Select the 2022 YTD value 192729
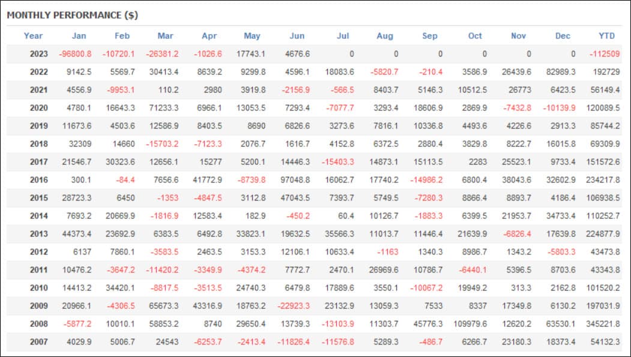 pos(606,72)
